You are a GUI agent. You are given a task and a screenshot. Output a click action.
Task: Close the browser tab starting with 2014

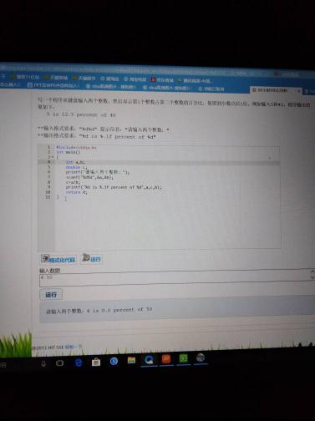pos(298,90)
